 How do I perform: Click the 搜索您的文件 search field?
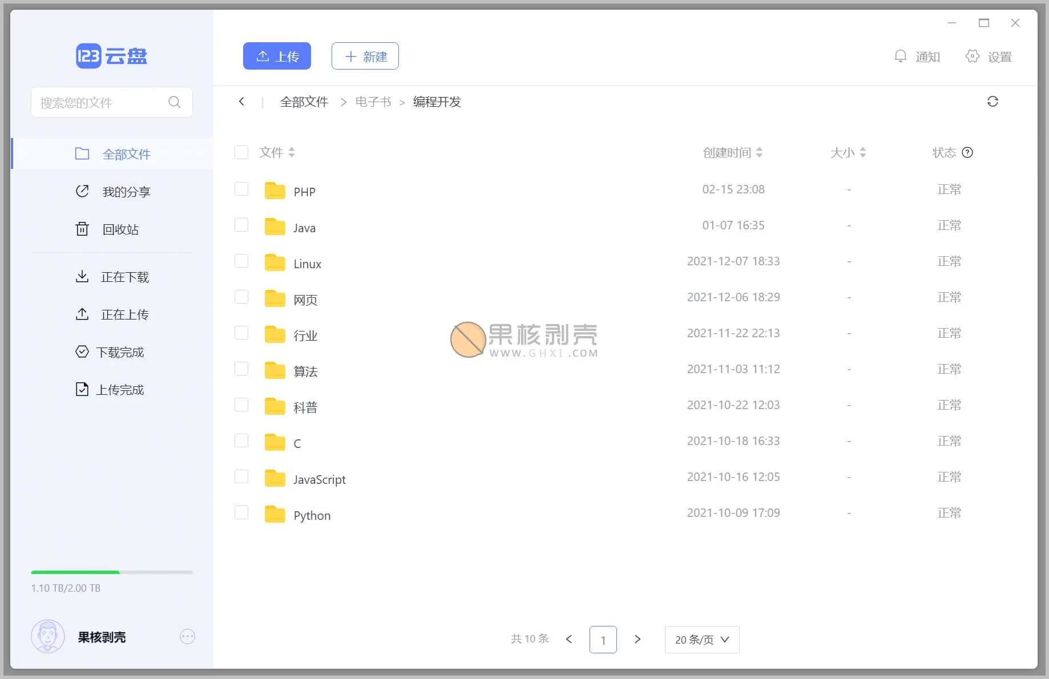[x=112, y=102]
